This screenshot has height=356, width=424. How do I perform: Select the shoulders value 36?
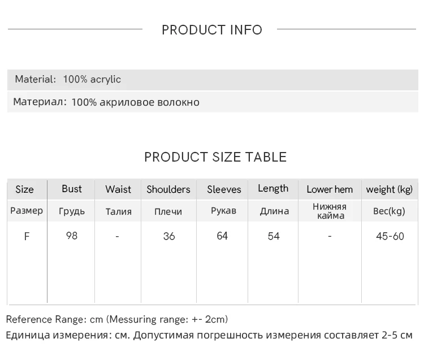point(169,237)
